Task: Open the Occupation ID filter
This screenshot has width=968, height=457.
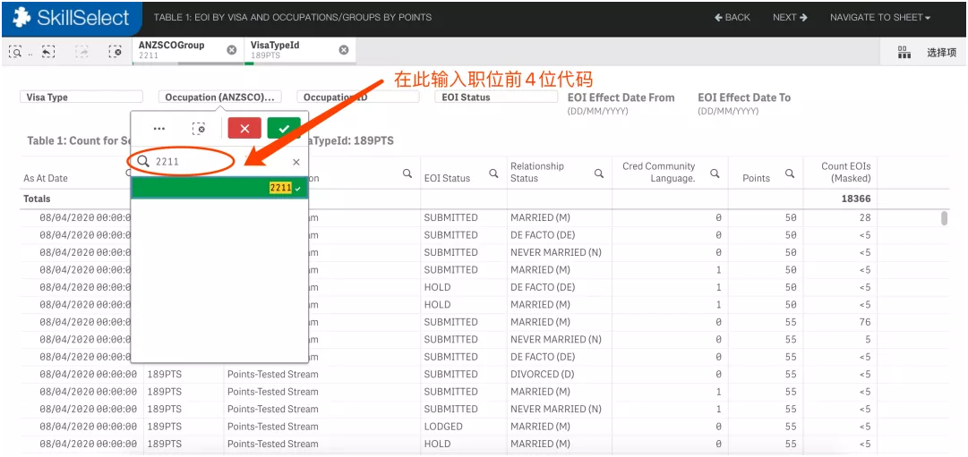Action: coord(358,97)
